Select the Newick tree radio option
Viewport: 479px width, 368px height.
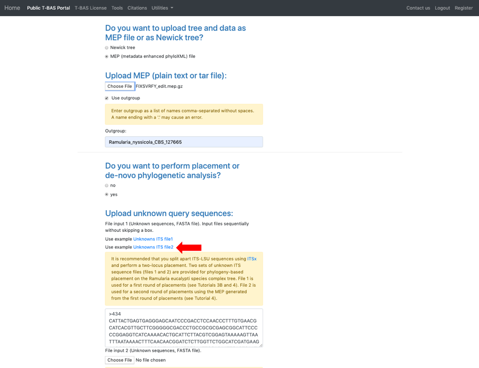pyautogui.click(x=107, y=48)
